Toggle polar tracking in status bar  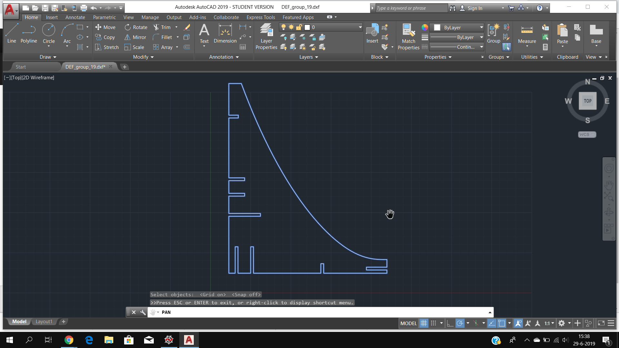point(460,323)
